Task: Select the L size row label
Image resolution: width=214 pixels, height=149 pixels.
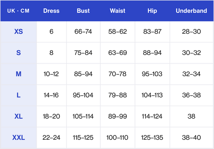Action: tap(19, 95)
